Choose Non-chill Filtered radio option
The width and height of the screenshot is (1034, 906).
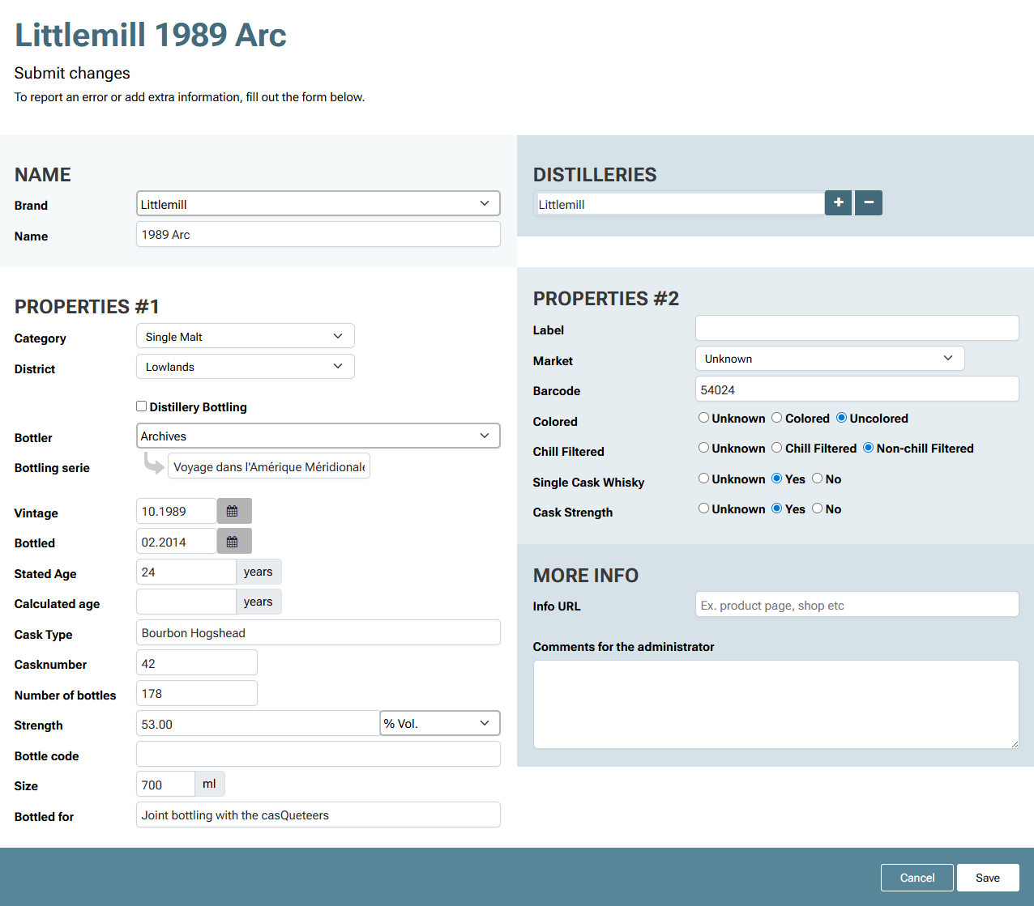(x=868, y=448)
